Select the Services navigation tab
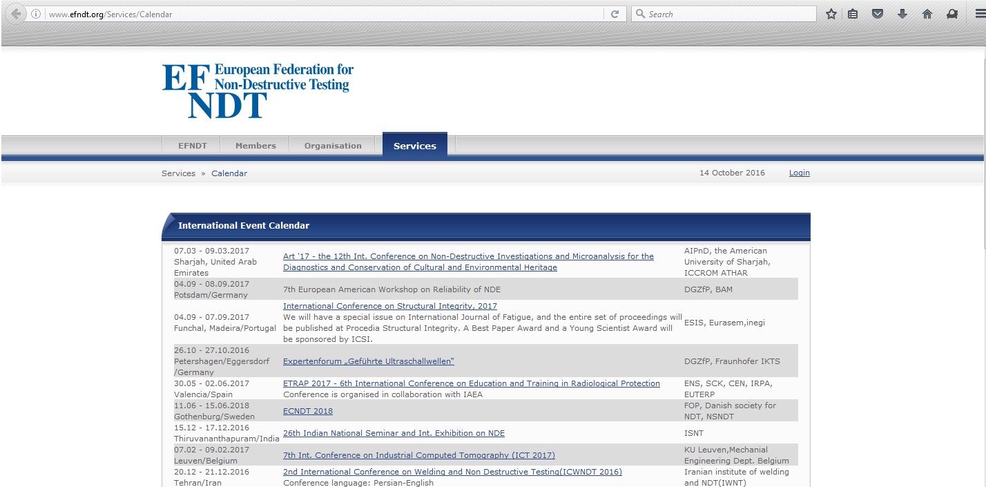This screenshot has height=487, width=986. pos(415,146)
